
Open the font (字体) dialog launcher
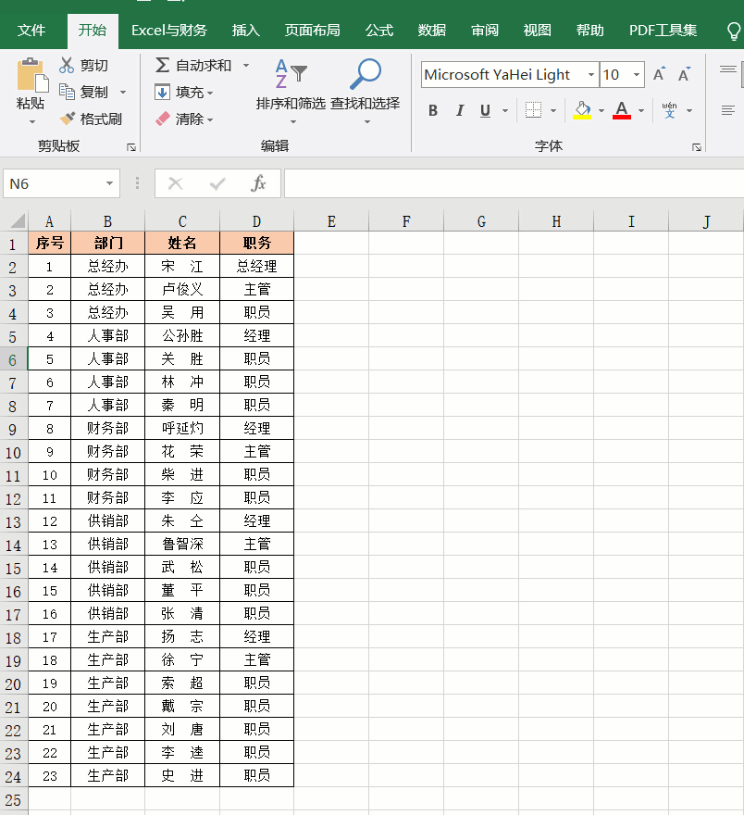[696, 147]
